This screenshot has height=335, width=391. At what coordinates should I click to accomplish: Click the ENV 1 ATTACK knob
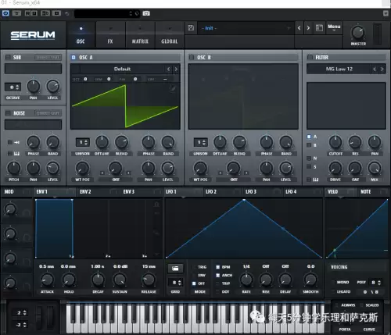pyautogui.click(x=47, y=280)
